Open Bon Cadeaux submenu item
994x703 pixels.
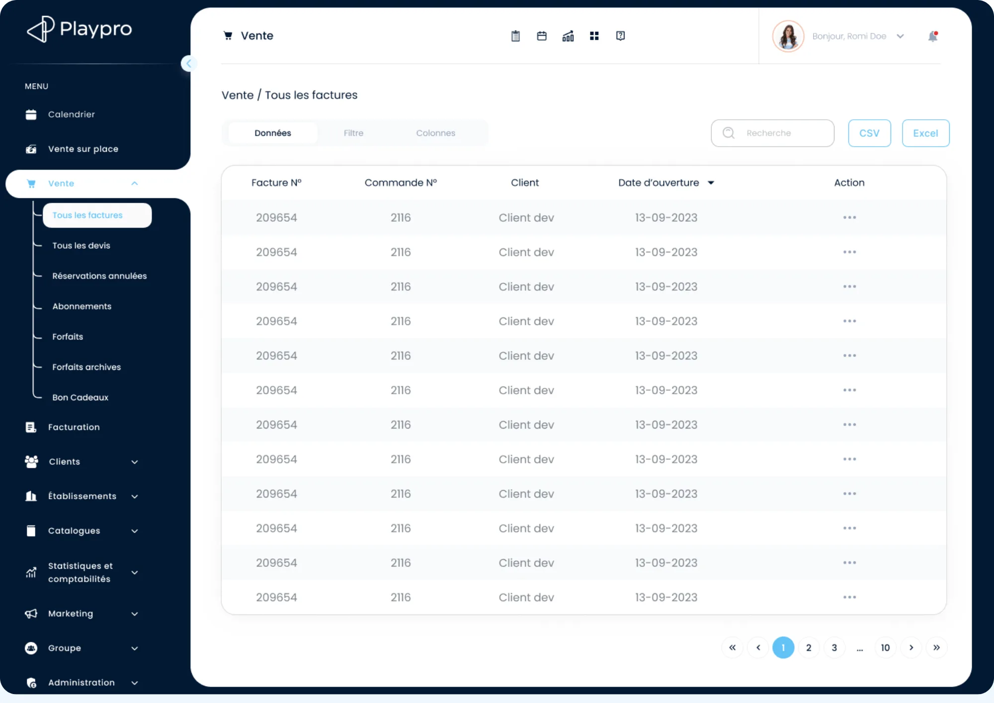(80, 397)
